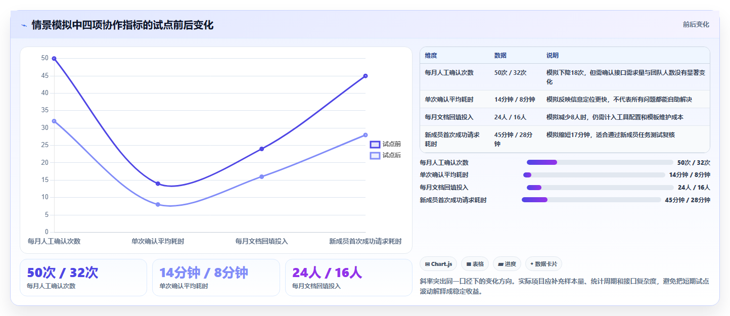Click the chart title 情景模拟中四项协作指标的试点前后变化
Viewport: 730px width, 316px height.
pyautogui.click(x=123, y=25)
